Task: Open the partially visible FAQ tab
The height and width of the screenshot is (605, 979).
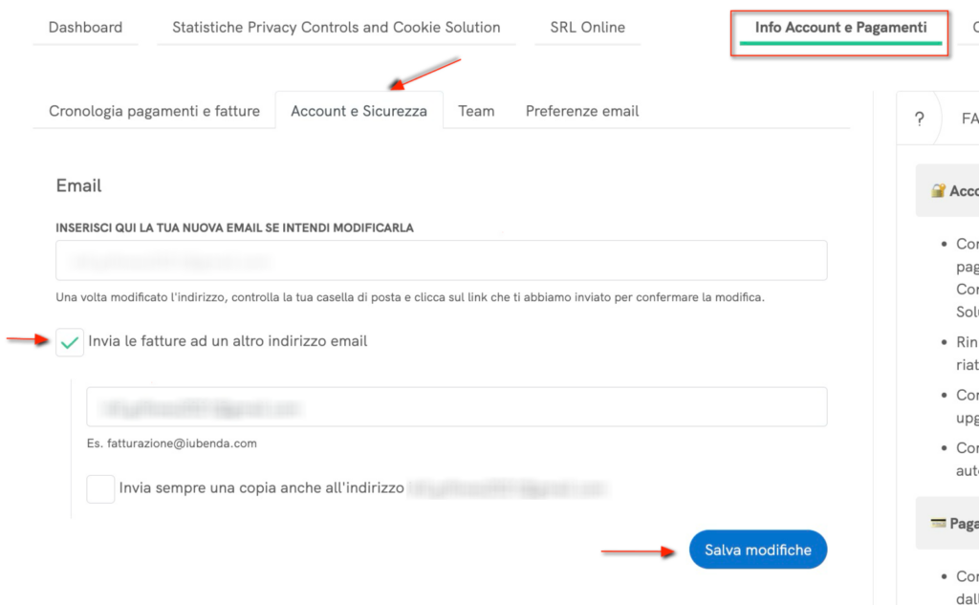Action: [x=968, y=119]
